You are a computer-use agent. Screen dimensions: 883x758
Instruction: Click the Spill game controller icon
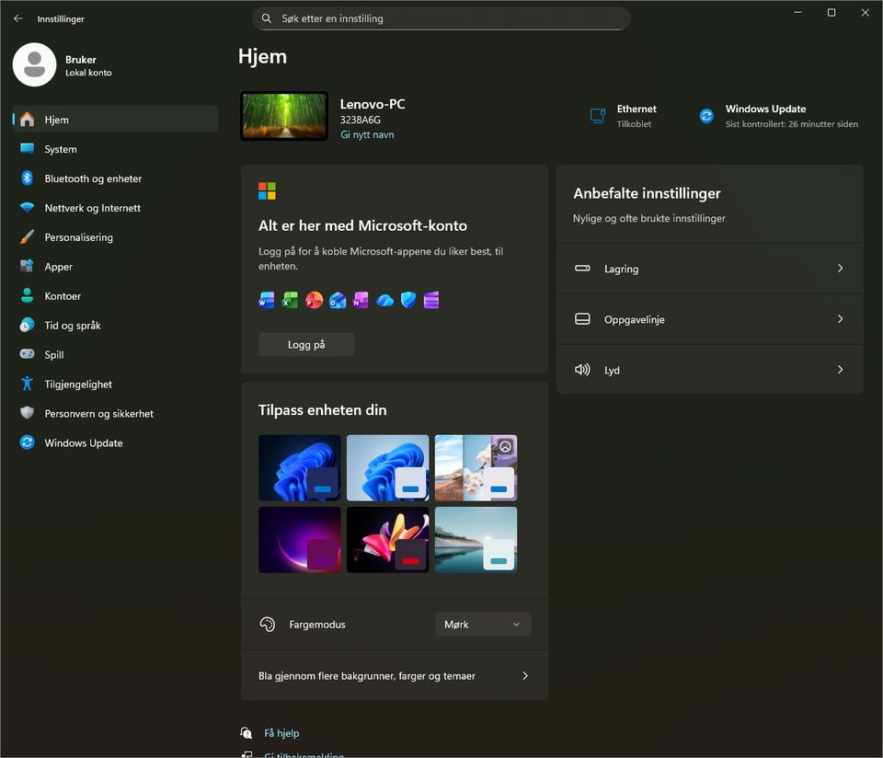(x=27, y=355)
